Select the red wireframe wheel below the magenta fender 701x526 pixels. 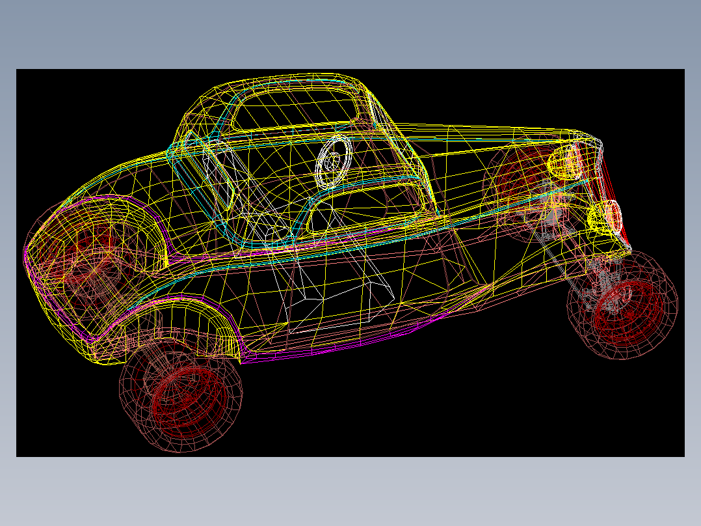[181, 396]
